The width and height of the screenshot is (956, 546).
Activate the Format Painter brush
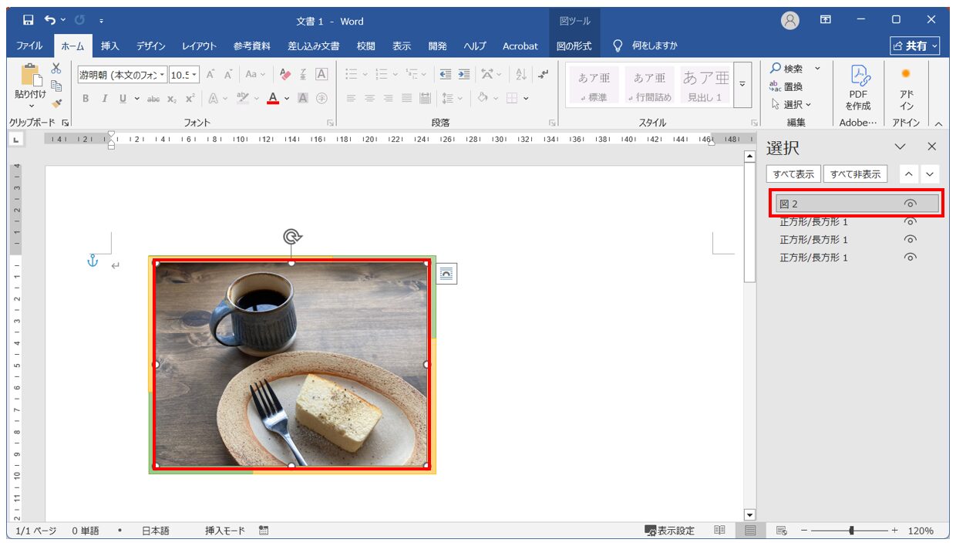56,103
